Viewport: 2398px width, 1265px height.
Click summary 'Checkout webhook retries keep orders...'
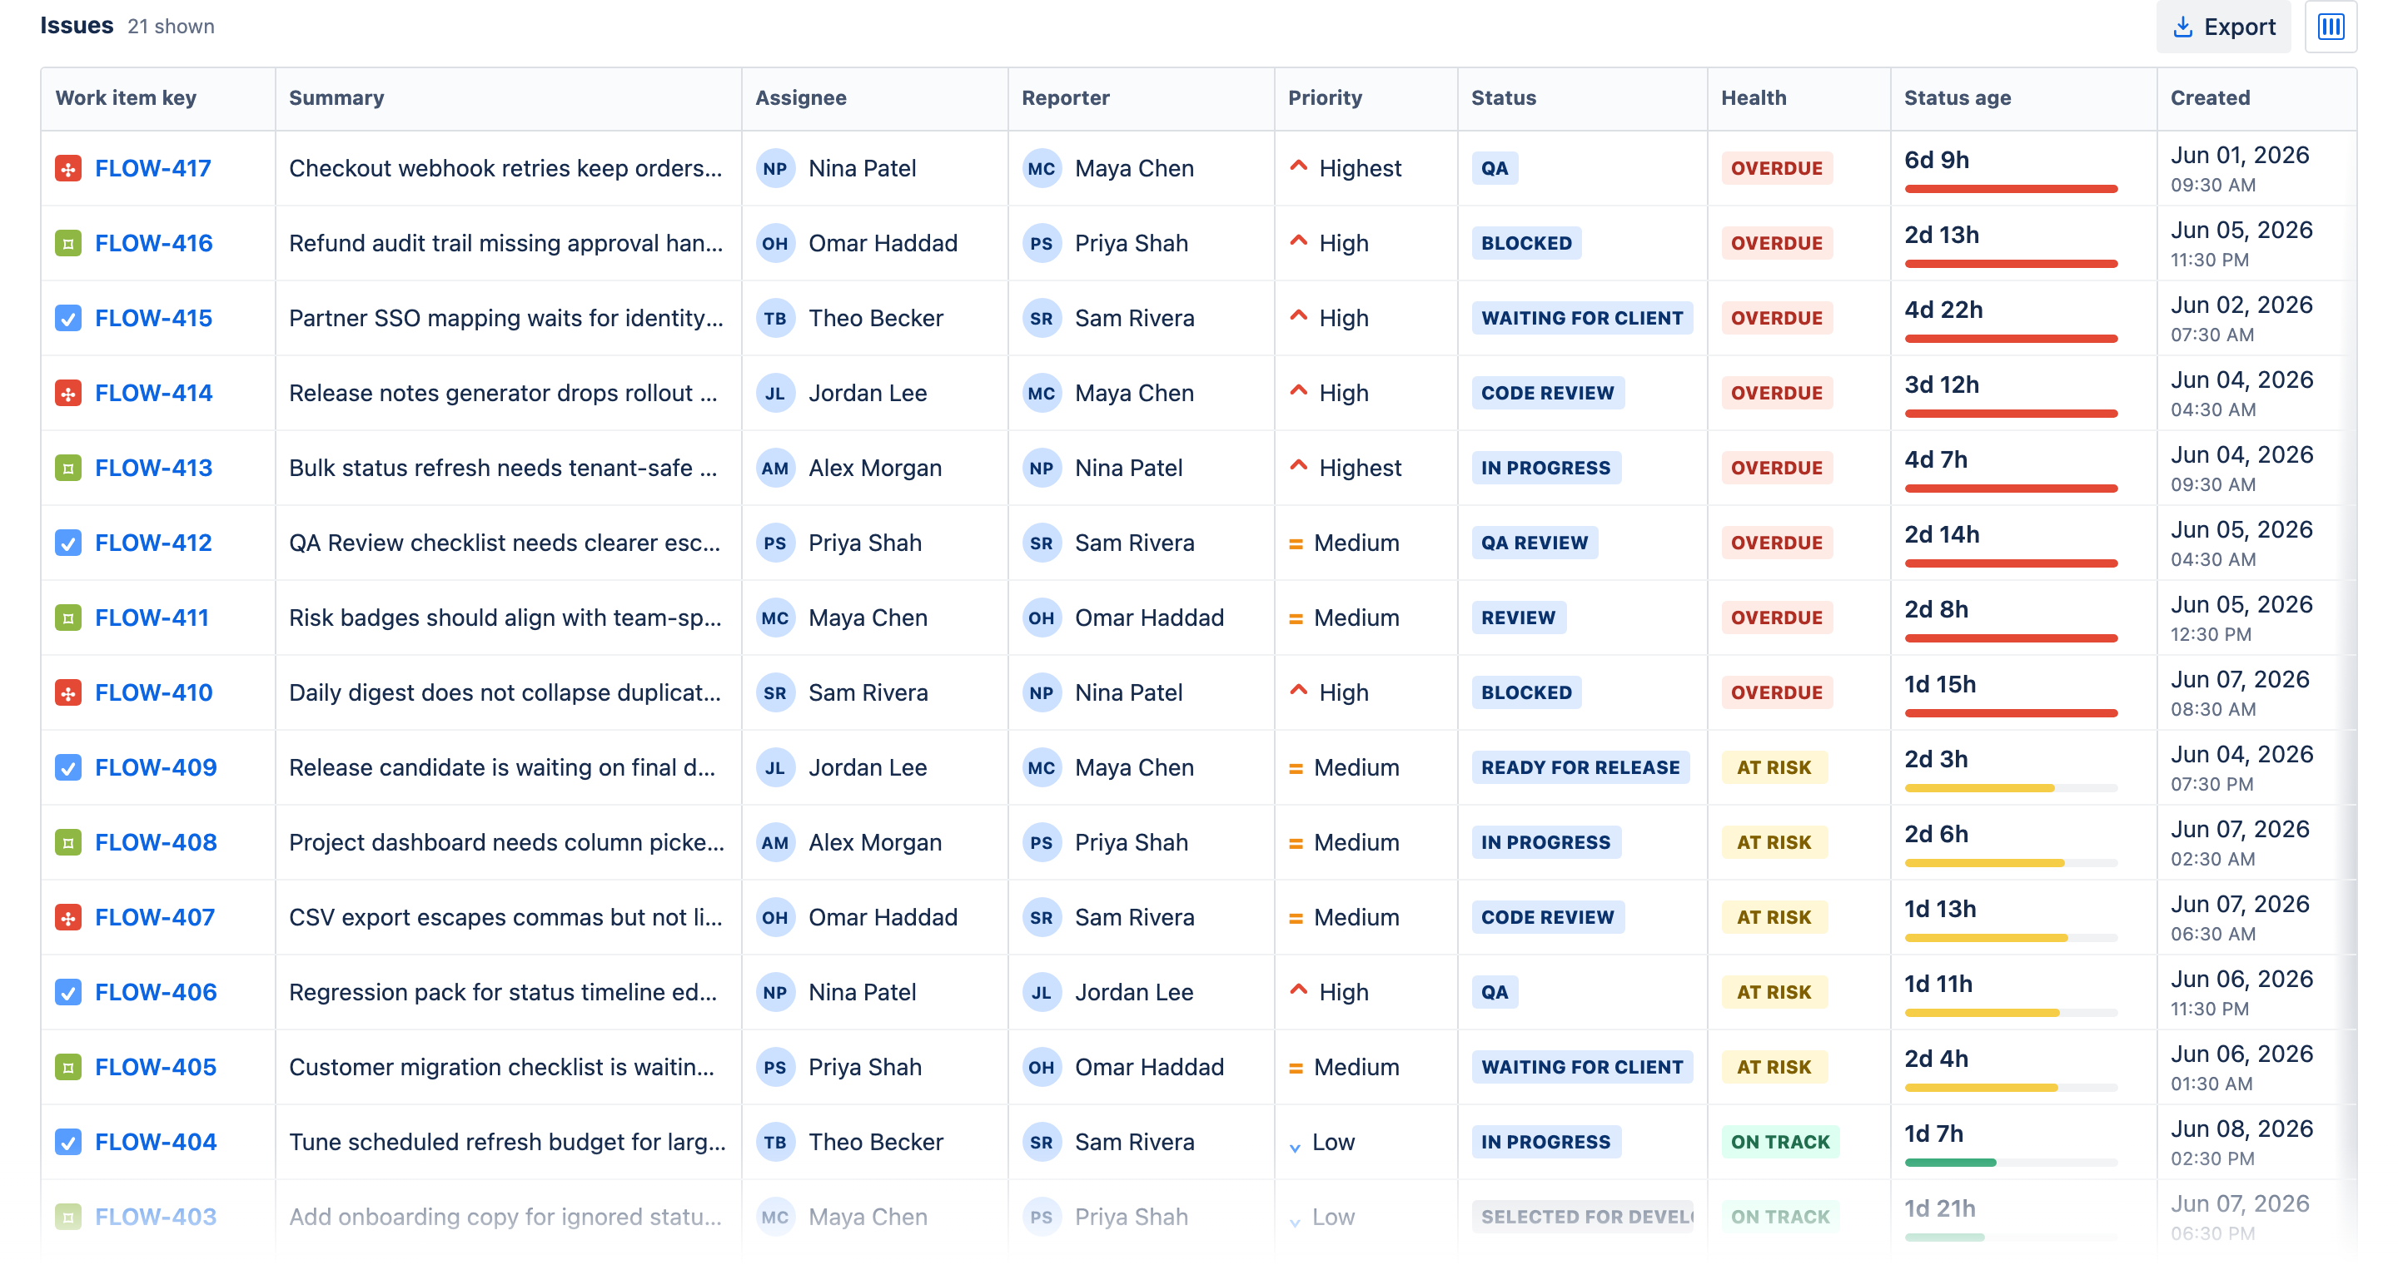(x=505, y=168)
